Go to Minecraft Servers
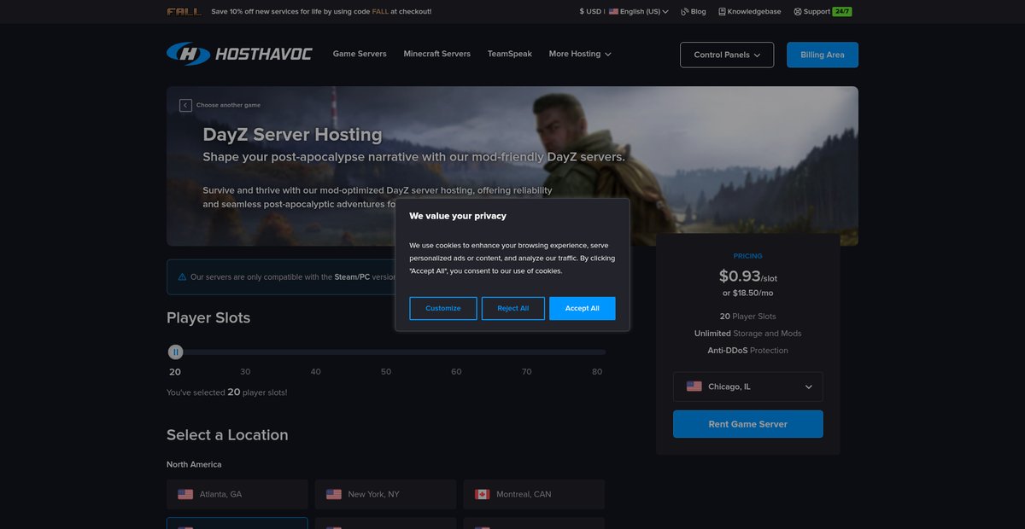Image resolution: width=1025 pixels, height=529 pixels. (437, 54)
